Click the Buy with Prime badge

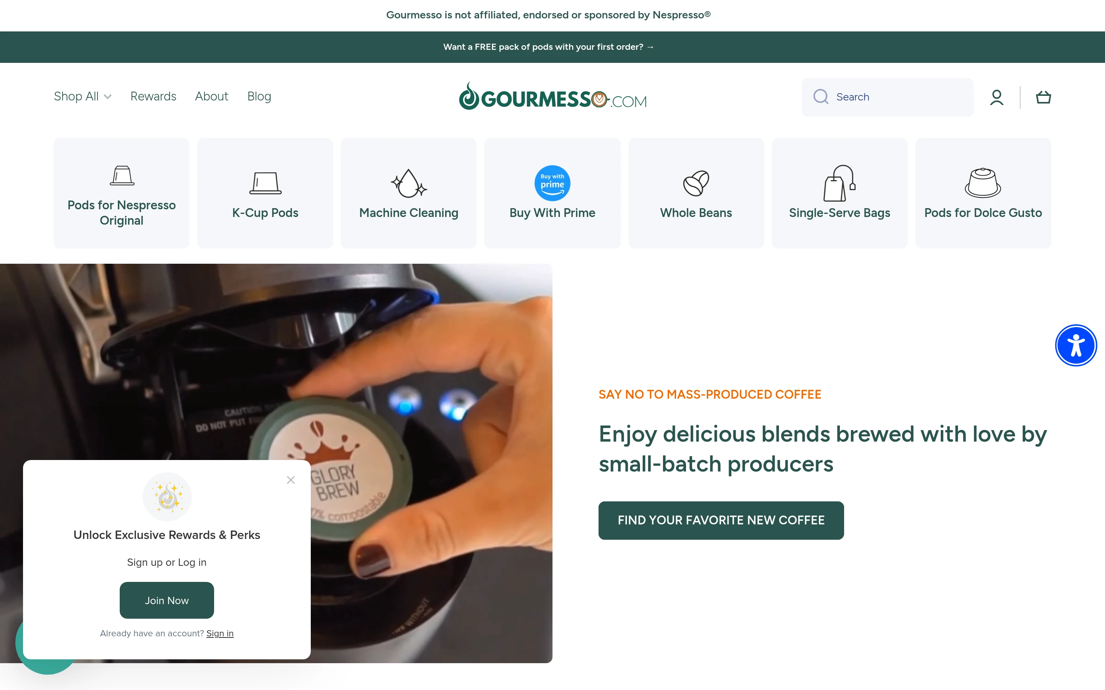552,183
